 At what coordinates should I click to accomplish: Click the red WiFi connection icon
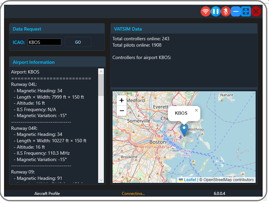[x=205, y=11]
